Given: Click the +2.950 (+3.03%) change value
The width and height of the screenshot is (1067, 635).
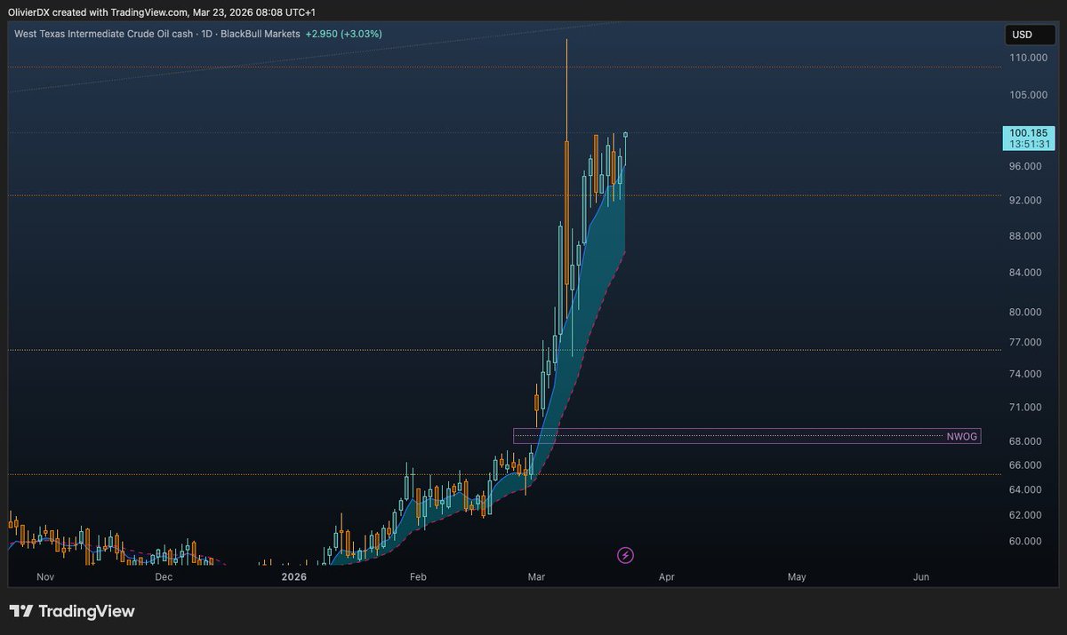Looking at the screenshot, I should pos(344,34).
